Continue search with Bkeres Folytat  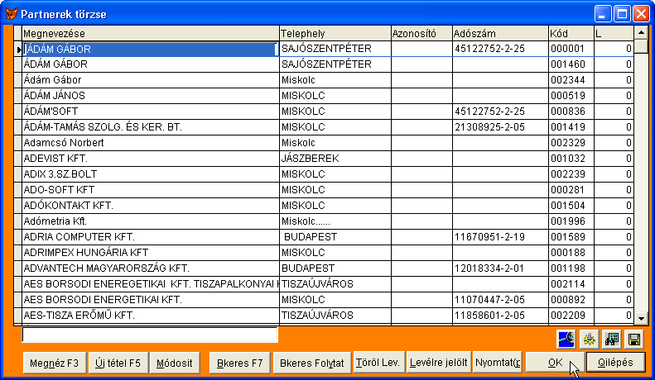(x=311, y=363)
